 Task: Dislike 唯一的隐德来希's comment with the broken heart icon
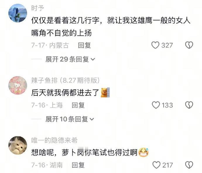click(189, 165)
